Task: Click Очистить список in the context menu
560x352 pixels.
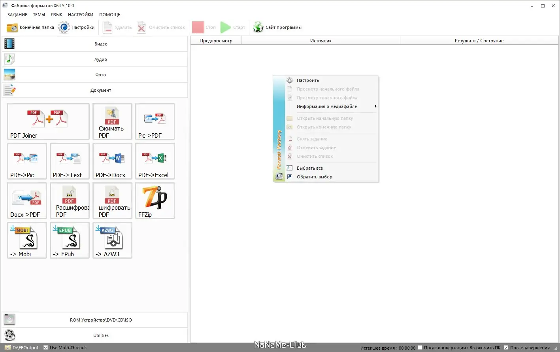Action: click(x=332, y=156)
